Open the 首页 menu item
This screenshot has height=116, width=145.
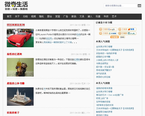[x=9, y=17]
